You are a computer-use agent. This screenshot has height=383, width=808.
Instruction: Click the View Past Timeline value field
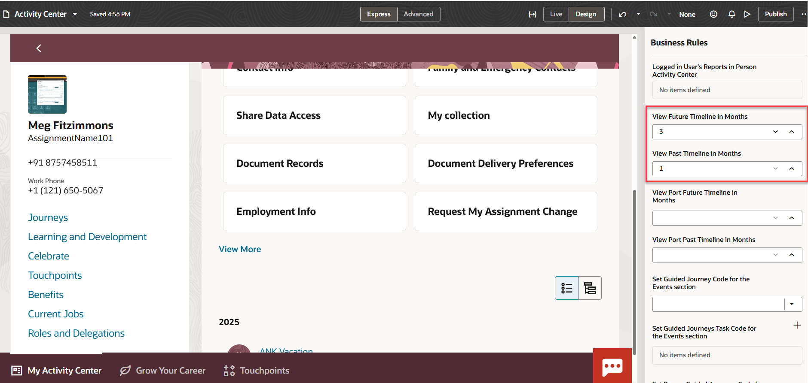click(711, 169)
